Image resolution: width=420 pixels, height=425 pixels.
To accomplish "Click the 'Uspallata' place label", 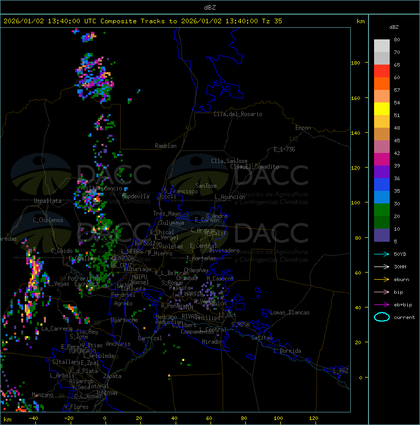I will 47,201.
